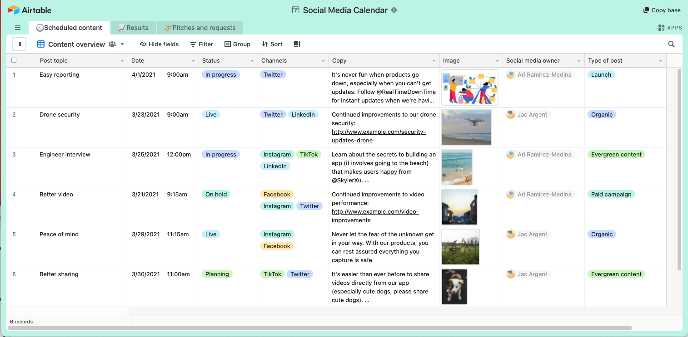
Task: Click the Live status in Peace of mind row
Action: coord(211,234)
